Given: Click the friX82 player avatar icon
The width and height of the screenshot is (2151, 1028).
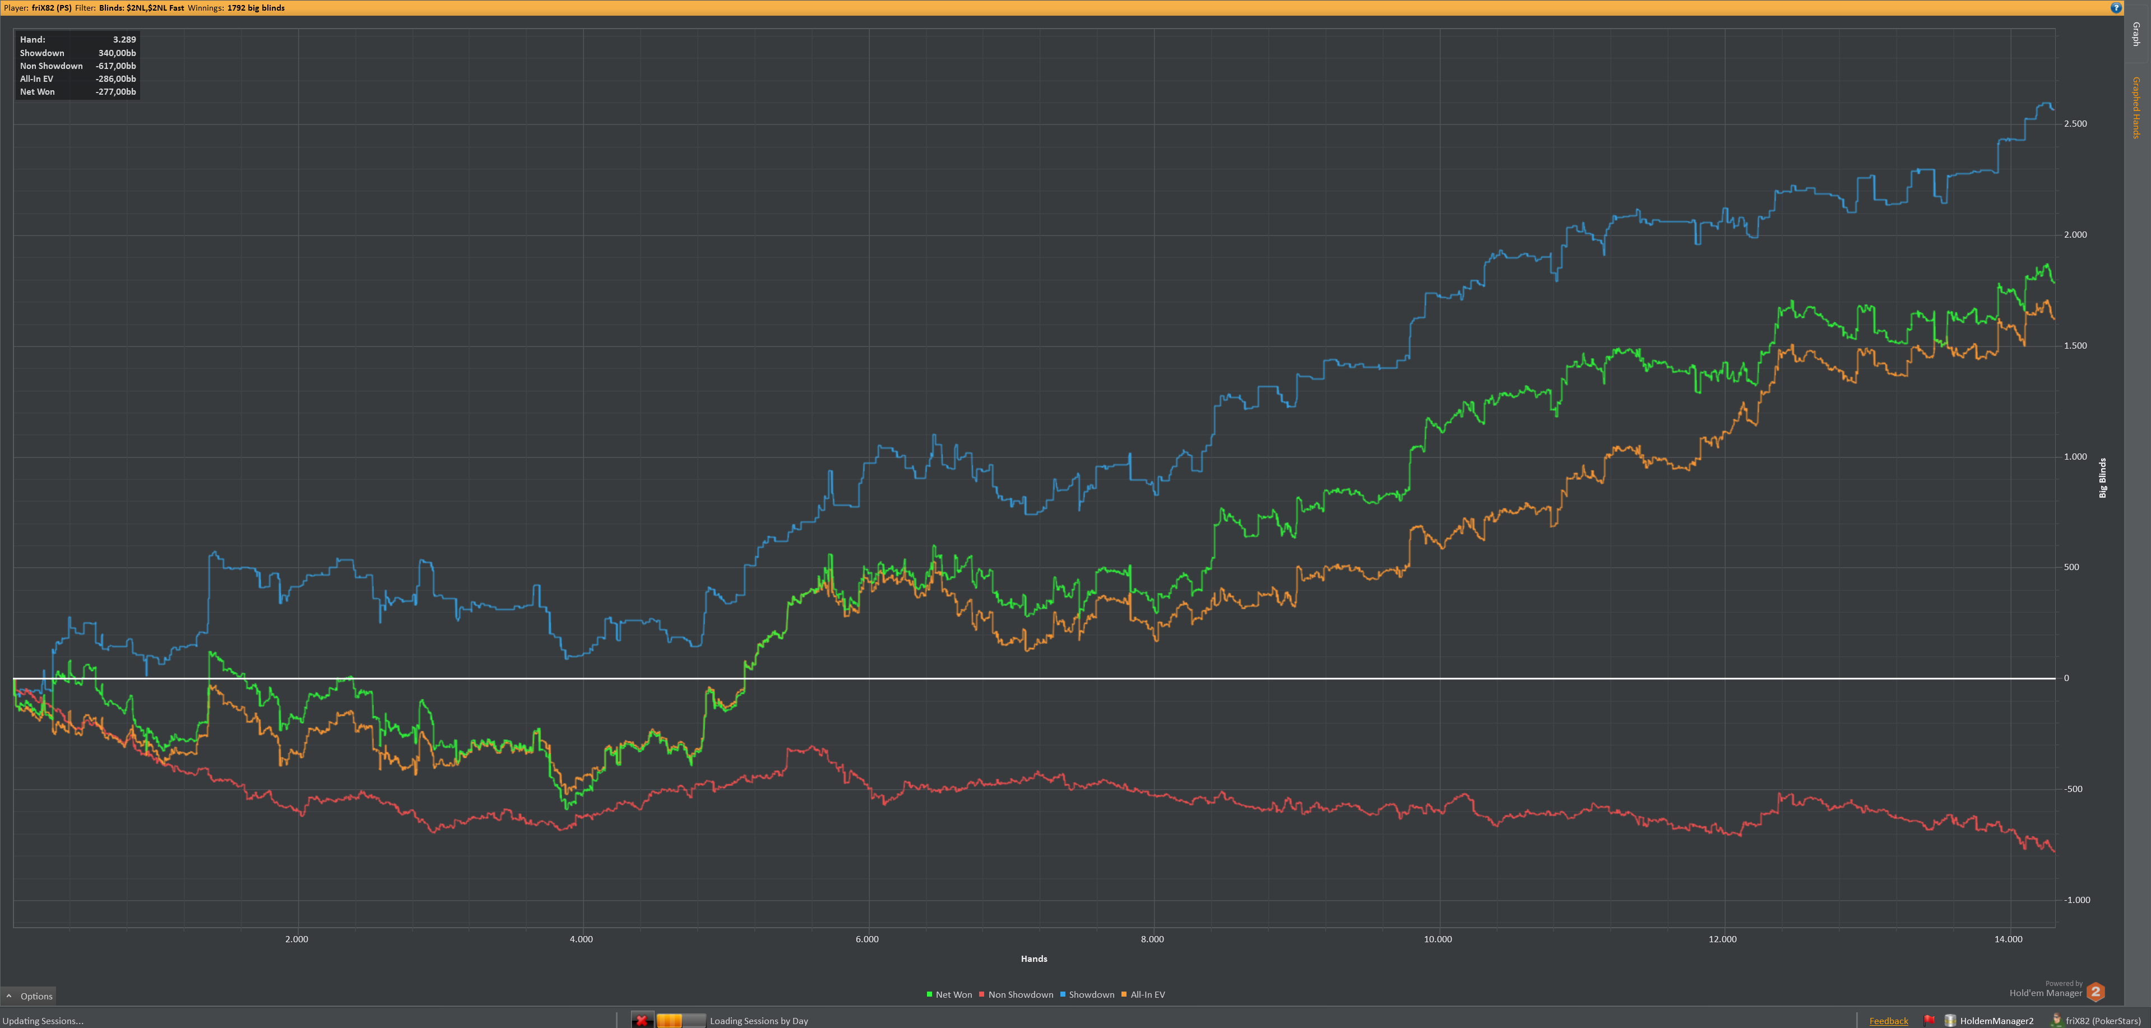Looking at the screenshot, I should point(2057,1020).
